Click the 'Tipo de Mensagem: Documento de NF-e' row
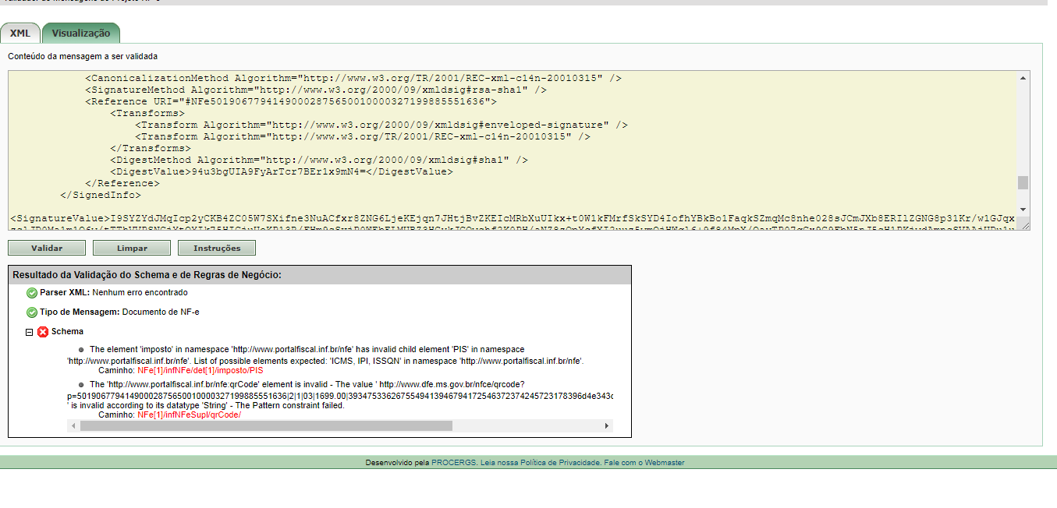 (119, 312)
